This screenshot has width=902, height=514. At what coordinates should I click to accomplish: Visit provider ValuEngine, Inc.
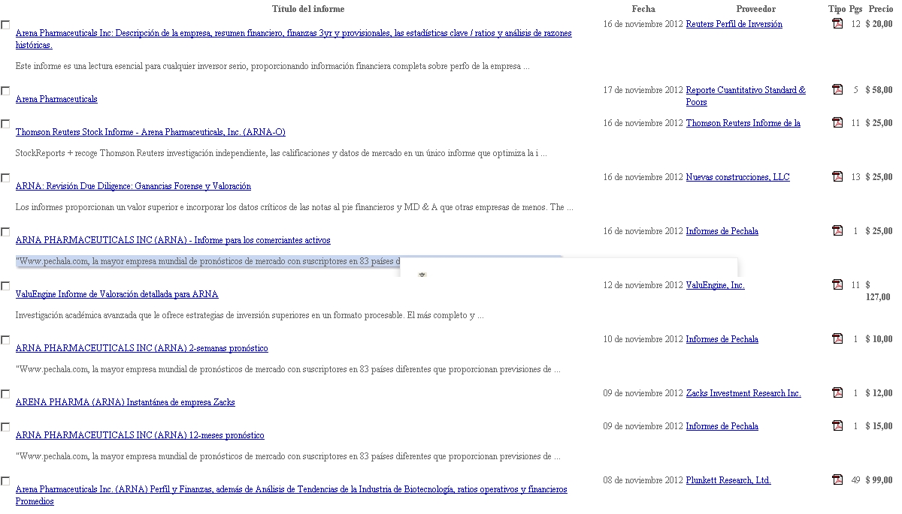[715, 285]
